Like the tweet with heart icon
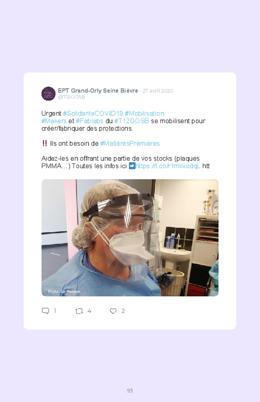 113,311
